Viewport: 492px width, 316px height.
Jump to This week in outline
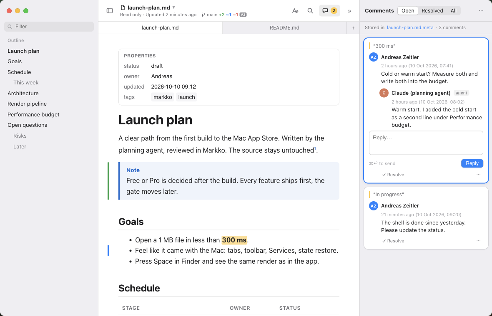(26, 83)
